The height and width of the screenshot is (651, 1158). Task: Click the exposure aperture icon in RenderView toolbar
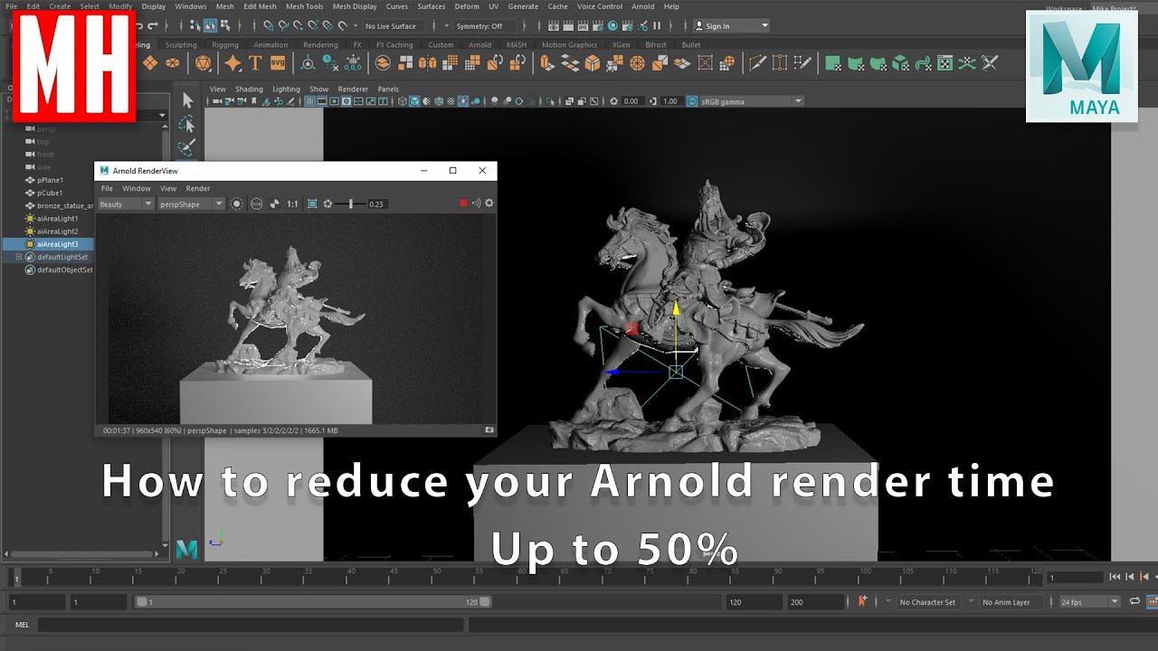(327, 203)
